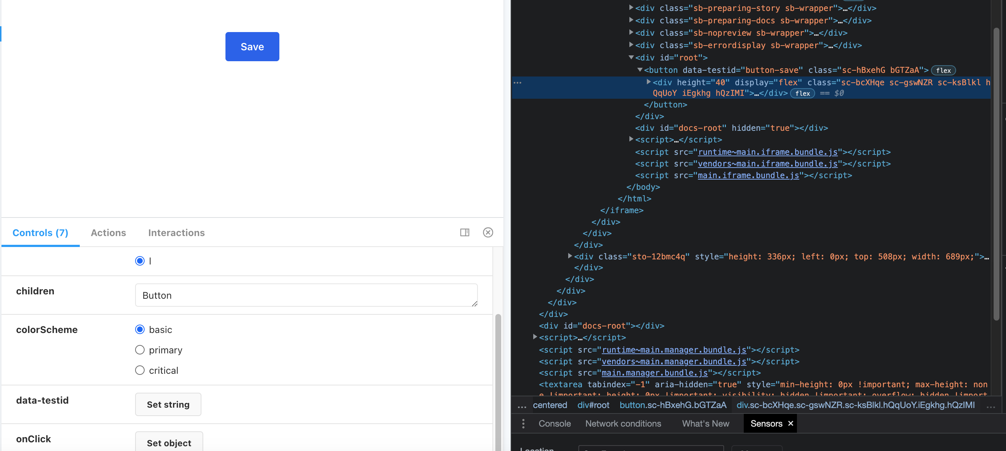Open the Actions tab
The height and width of the screenshot is (451, 1006).
[x=108, y=233]
